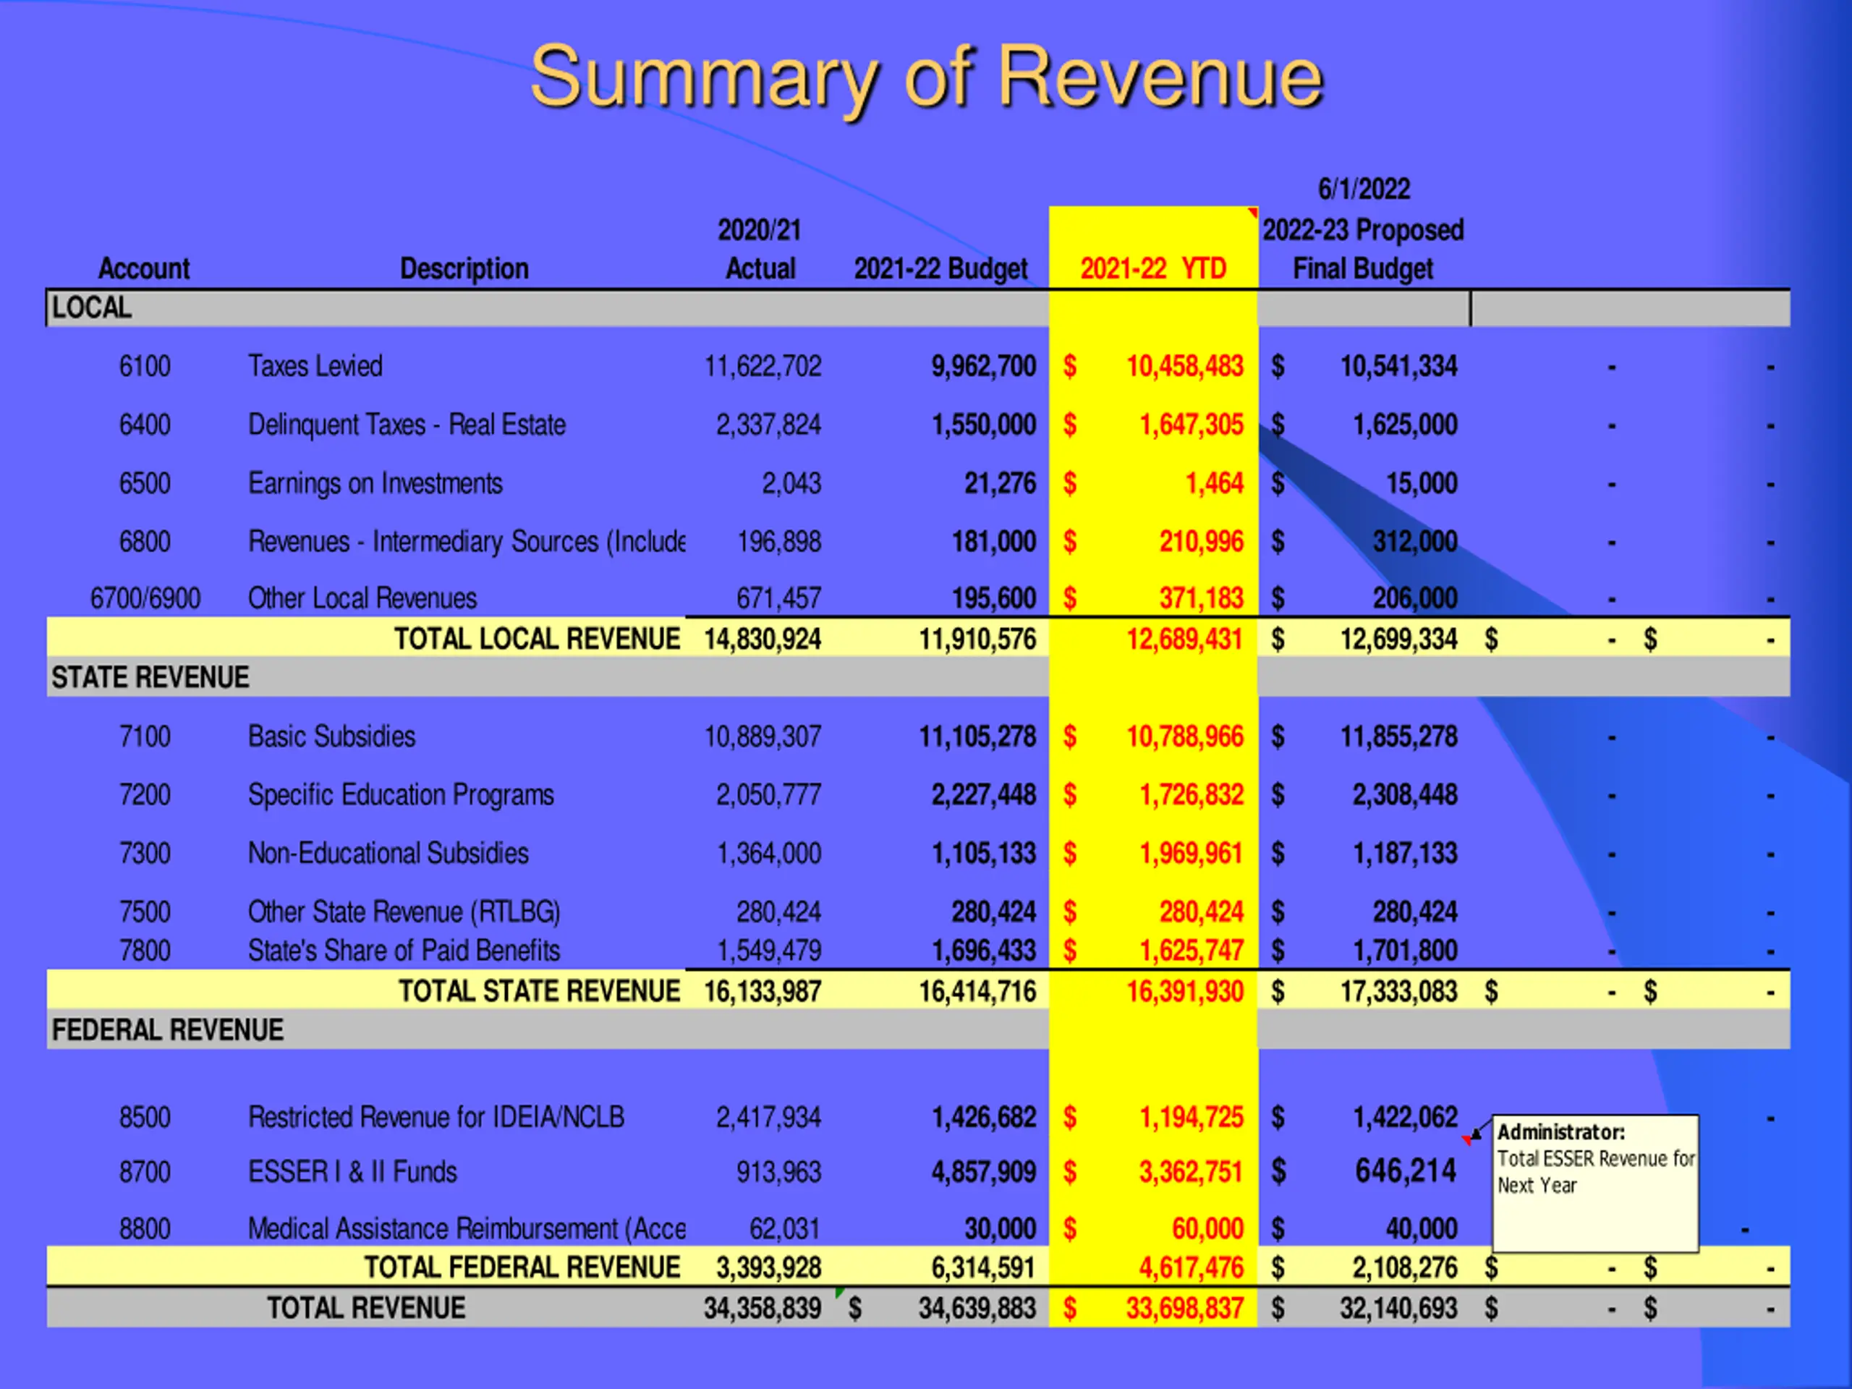Select "State's Share of Paid Benefits" label

(x=404, y=951)
